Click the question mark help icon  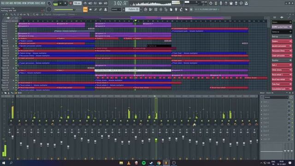coord(226,3)
